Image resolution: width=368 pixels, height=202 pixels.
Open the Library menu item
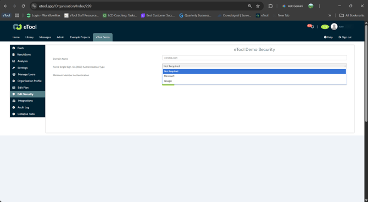tap(30, 37)
